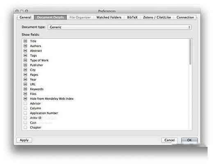The height and width of the screenshot is (164, 214).
Task: Toggle the City field checkbox
Action: tap(25, 70)
